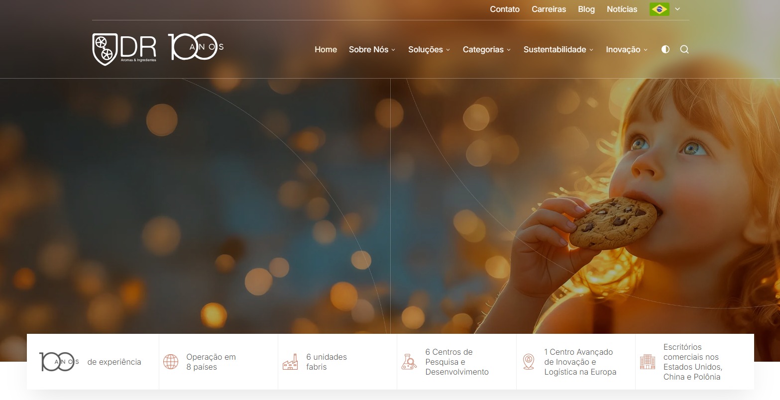Expand the Sustentabilidade dropdown chevron
Image resolution: width=780 pixels, height=400 pixels.
[591, 50]
